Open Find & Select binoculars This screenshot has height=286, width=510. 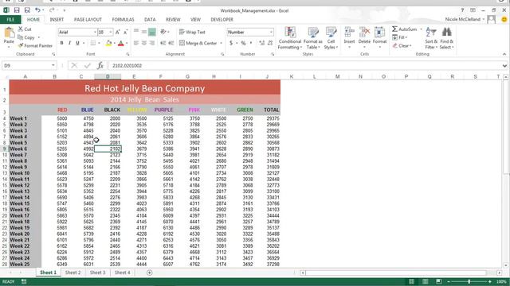[446, 38]
